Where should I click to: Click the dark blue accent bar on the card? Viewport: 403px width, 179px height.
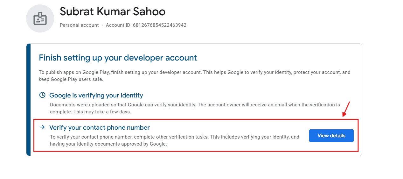[29, 100]
